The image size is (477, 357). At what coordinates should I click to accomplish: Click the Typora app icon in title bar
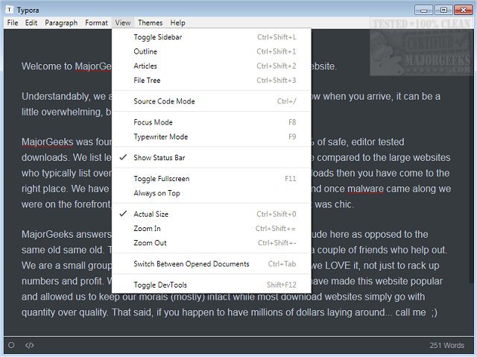pos(10,10)
